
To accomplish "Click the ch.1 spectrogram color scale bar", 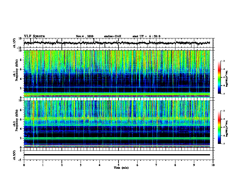I will tap(219, 77).
